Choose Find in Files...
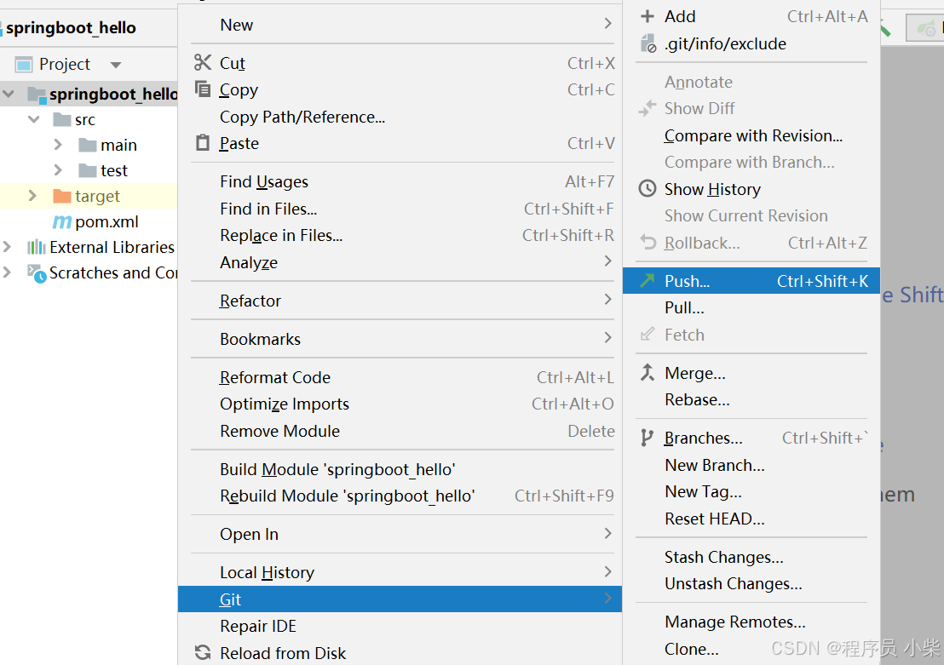The height and width of the screenshot is (665, 944). [400, 209]
